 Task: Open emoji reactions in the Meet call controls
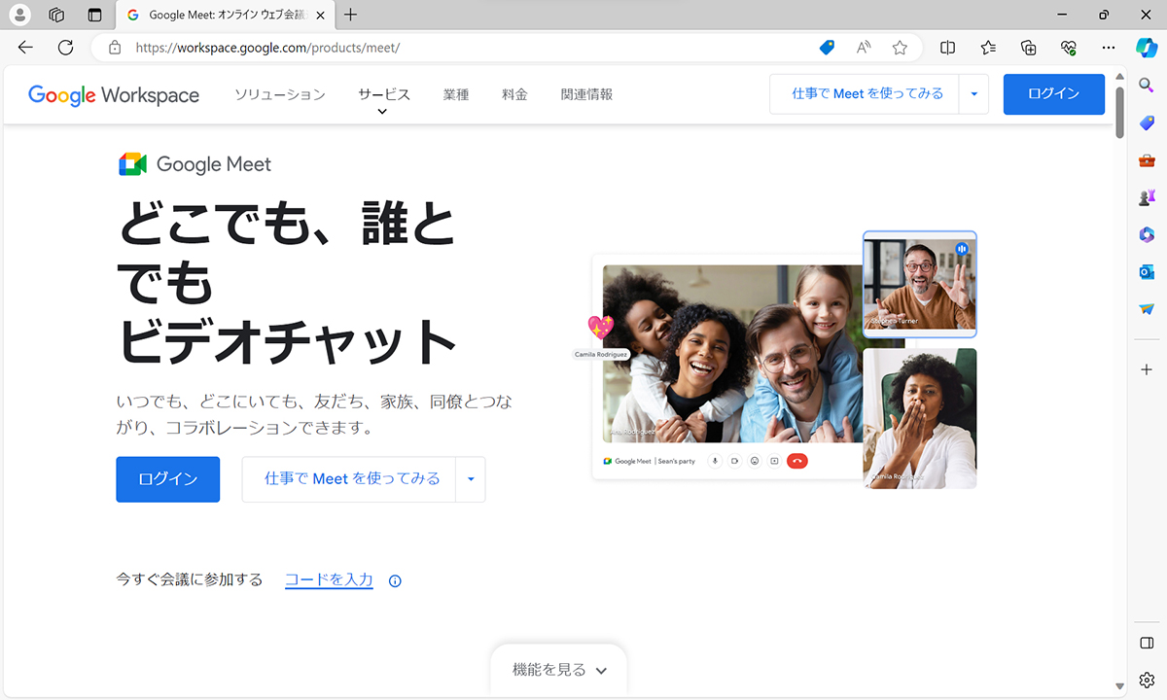[x=755, y=461]
